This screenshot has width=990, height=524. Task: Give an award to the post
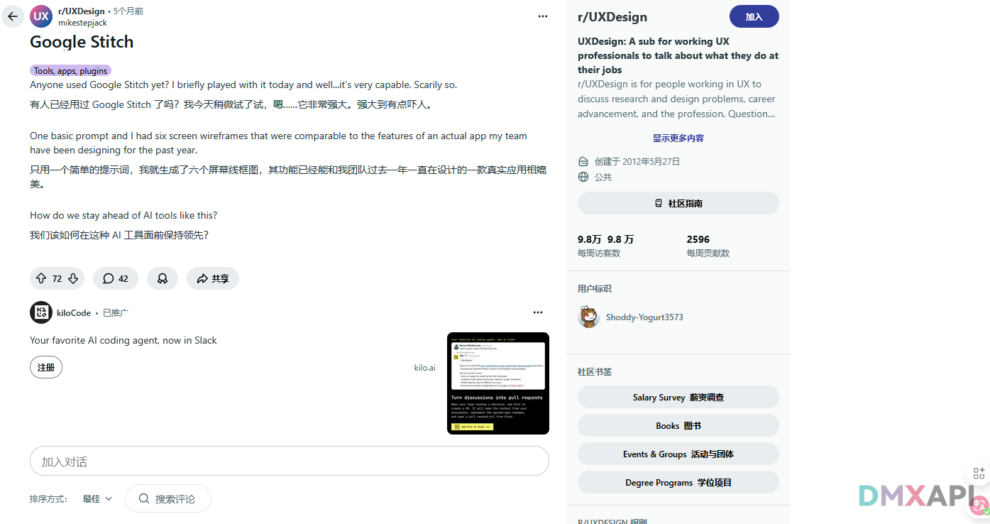coord(163,278)
